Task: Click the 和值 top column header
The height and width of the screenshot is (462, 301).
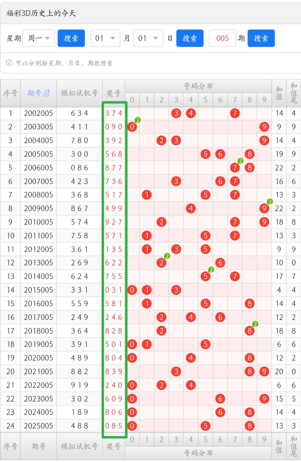Action: click(x=279, y=93)
